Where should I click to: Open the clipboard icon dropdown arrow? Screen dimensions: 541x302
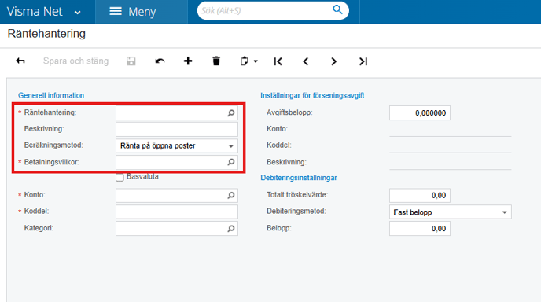coord(256,61)
